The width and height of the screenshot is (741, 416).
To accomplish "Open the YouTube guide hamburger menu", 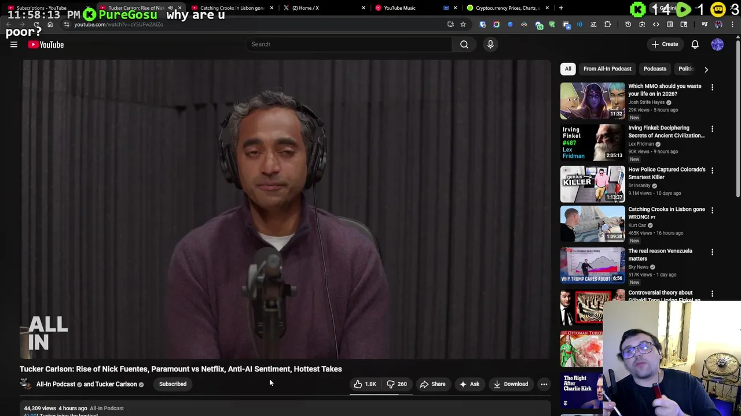I will tap(14, 44).
